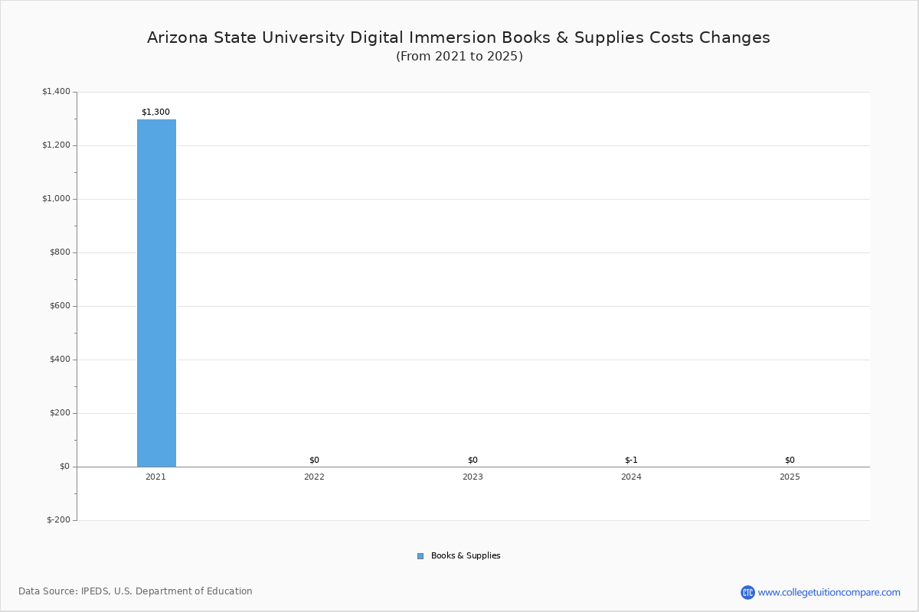Click the $-1 label for 2024
Image resolution: width=919 pixels, height=612 pixels.
click(631, 460)
